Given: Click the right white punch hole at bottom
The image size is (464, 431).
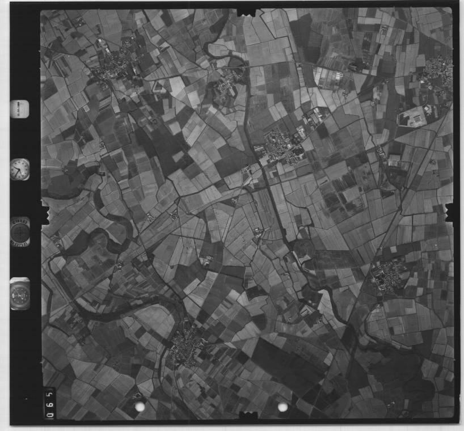Looking at the screenshot, I should 282,407.
